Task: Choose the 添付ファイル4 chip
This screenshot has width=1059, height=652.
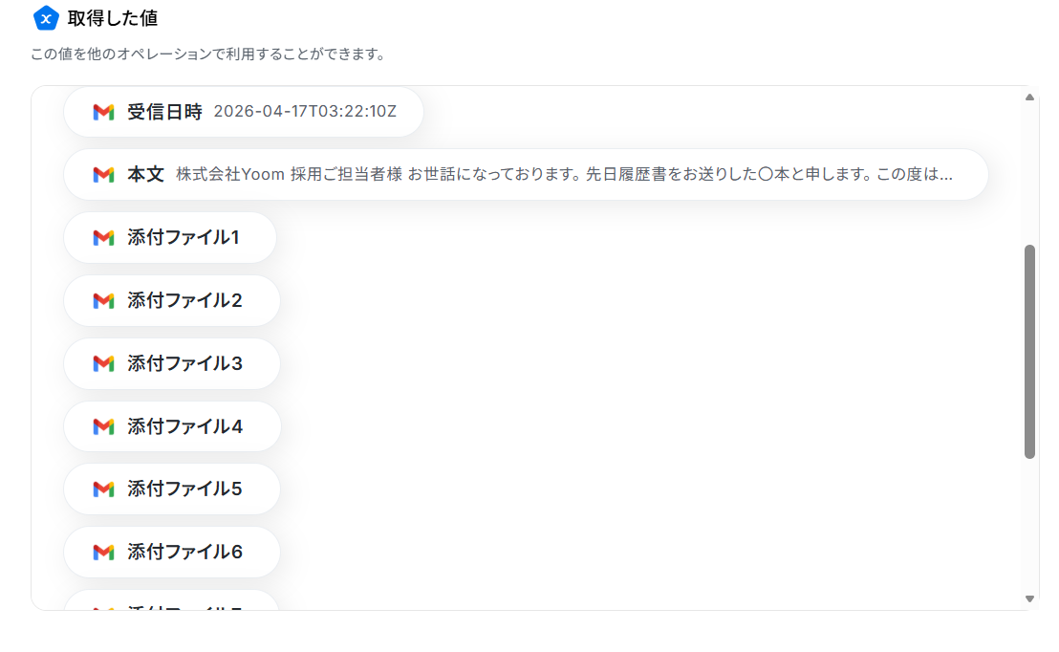Action: [172, 425]
